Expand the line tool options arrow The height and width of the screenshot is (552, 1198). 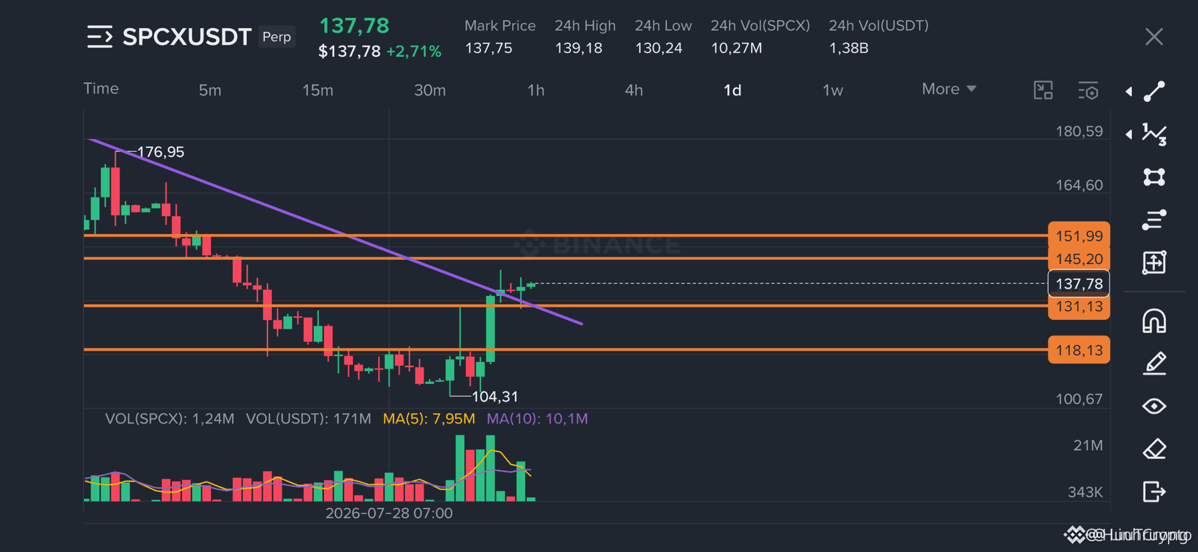pos(1129,91)
